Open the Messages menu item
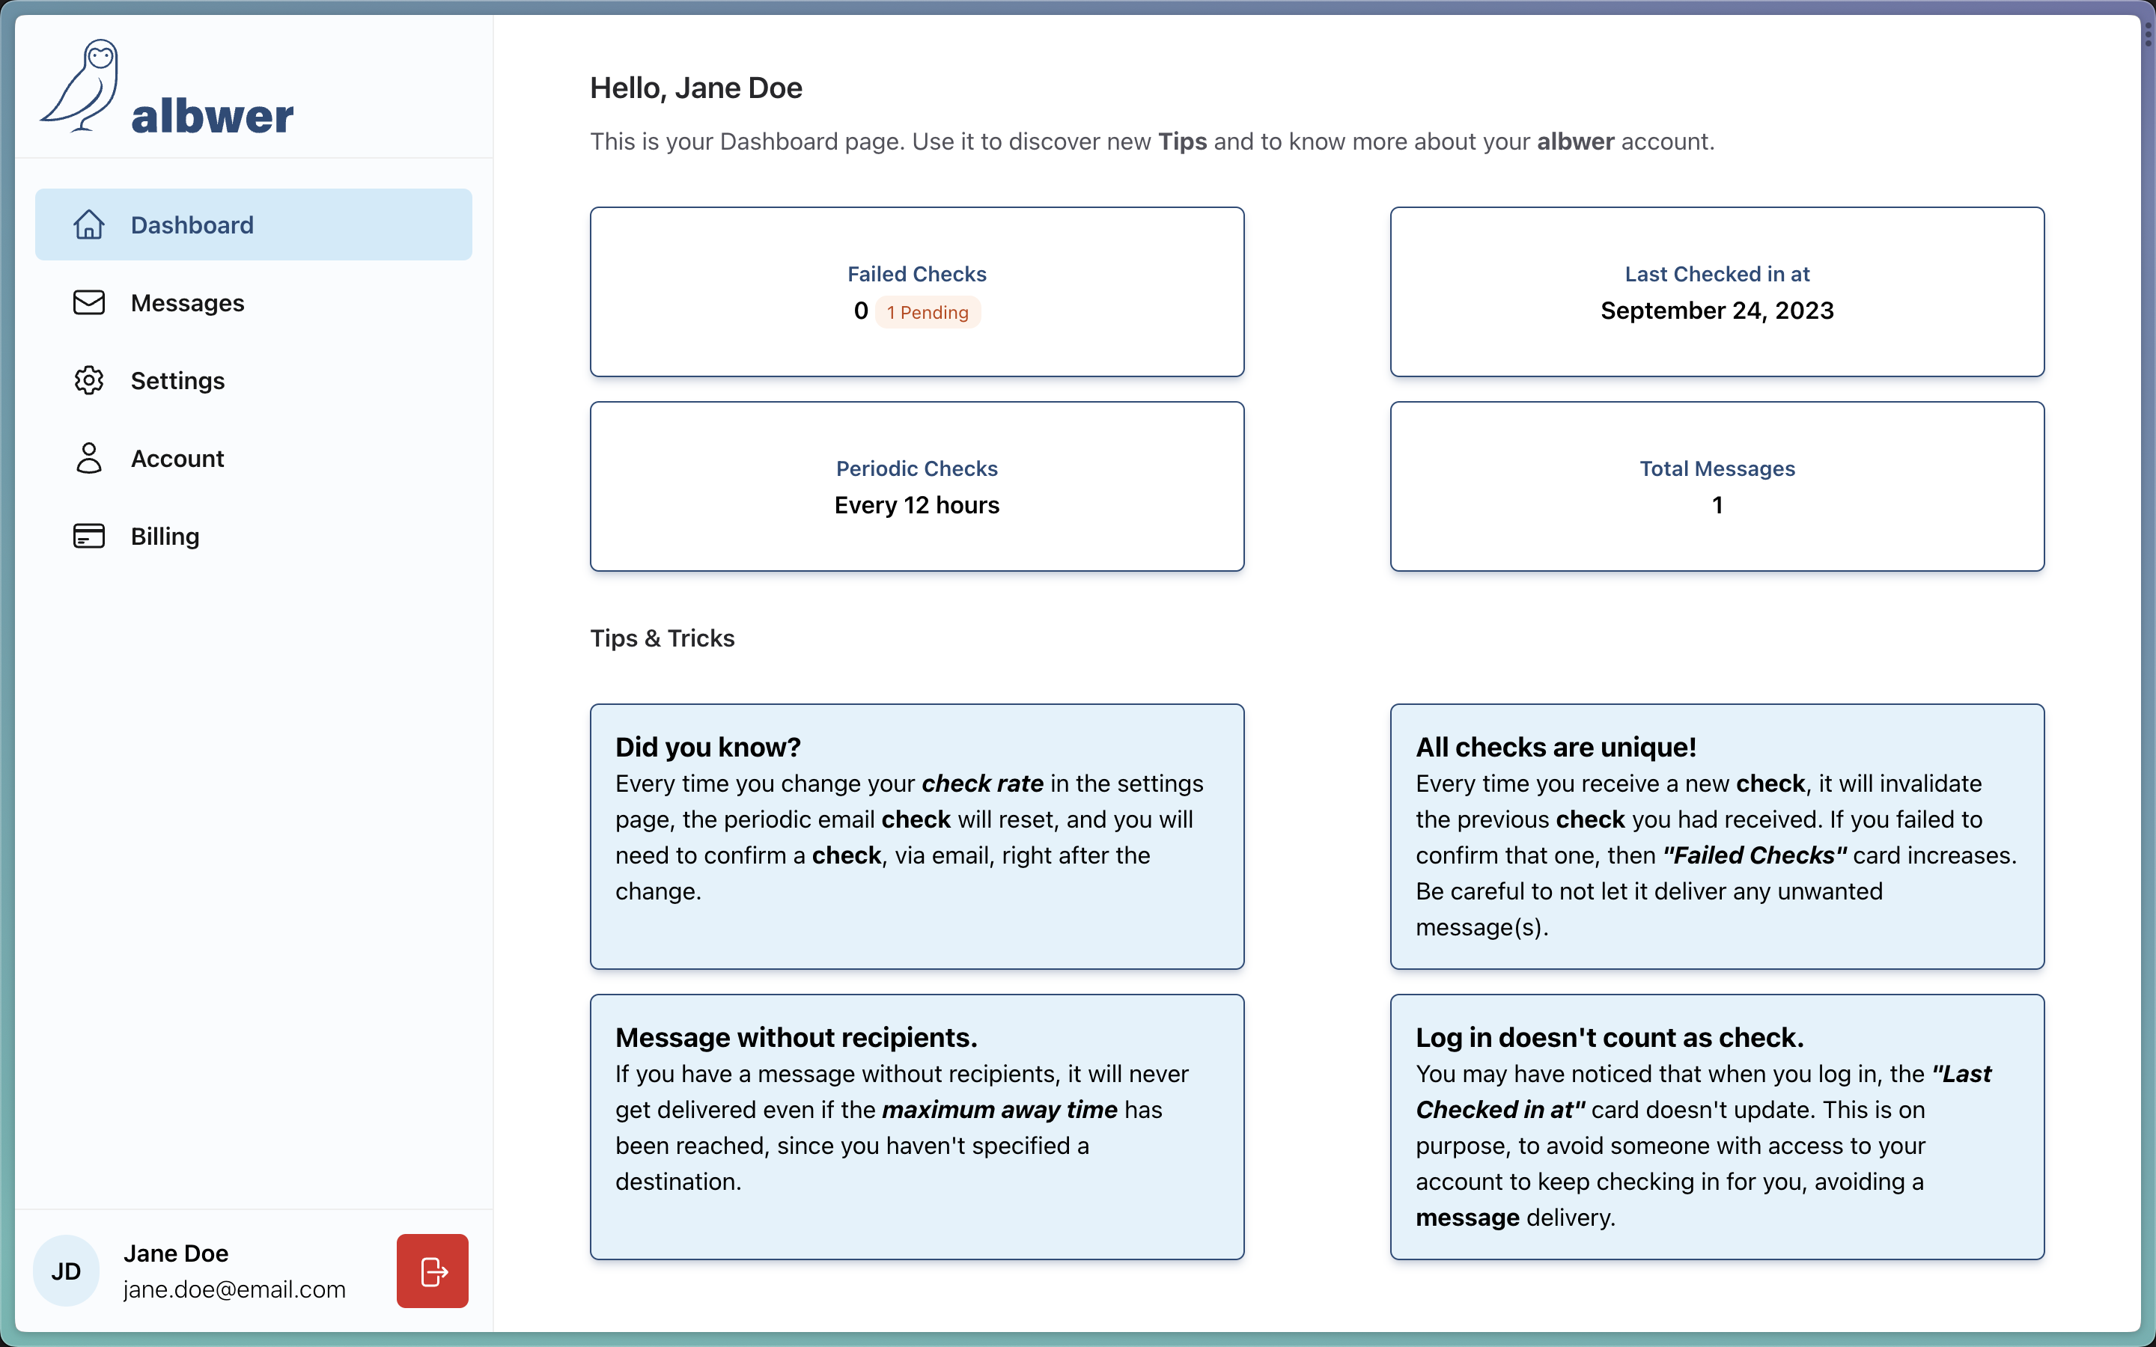The image size is (2156, 1347). [187, 303]
